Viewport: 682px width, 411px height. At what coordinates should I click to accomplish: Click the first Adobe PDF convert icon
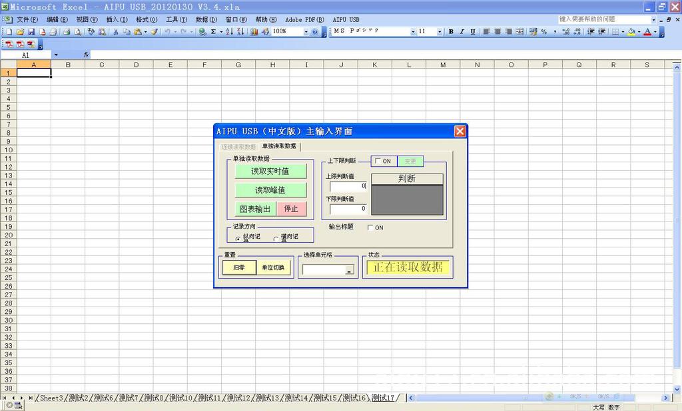coord(9,44)
